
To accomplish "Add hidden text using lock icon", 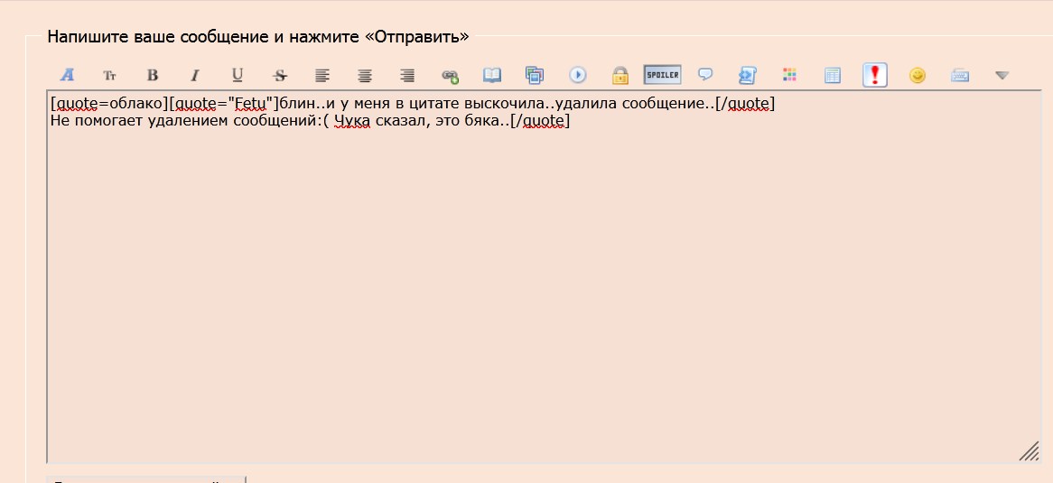I will [x=620, y=75].
